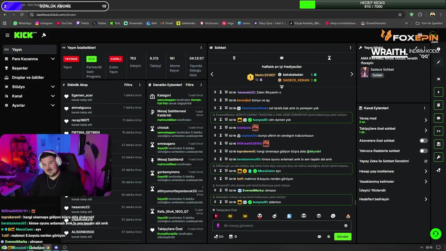This screenshot has height=251, width=446.
Task: Open Discord from the taskbar
Action: click(x=56, y=248)
